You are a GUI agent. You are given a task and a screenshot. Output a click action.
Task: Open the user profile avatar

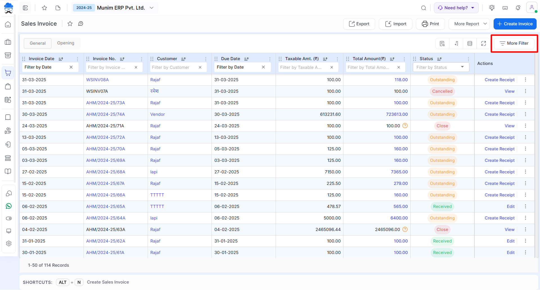click(532, 8)
